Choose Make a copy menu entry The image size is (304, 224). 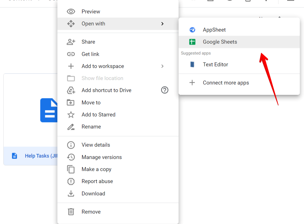coord(96,169)
